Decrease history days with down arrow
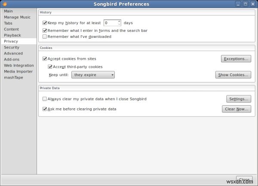 point(119,24)
